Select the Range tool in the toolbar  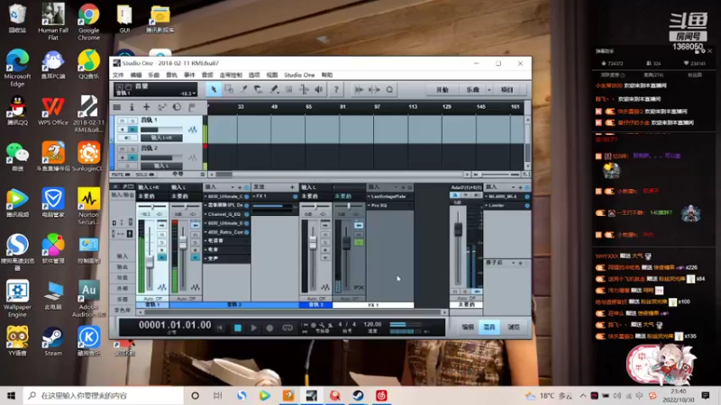[x=229, y=89]
